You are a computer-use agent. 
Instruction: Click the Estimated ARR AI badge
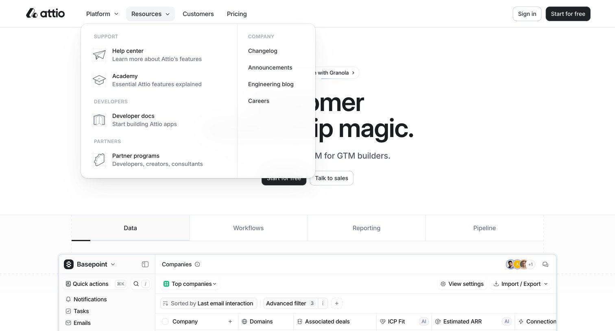(507, 321)
